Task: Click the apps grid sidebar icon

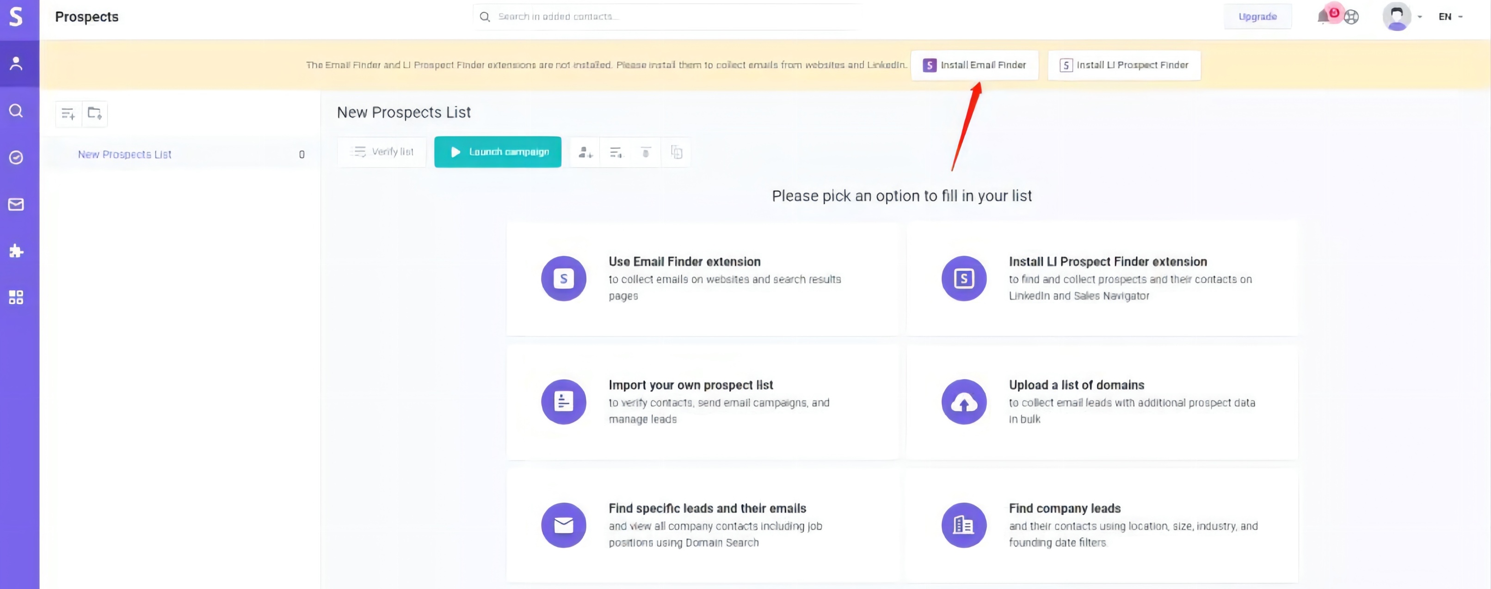Action: point(16,297)
